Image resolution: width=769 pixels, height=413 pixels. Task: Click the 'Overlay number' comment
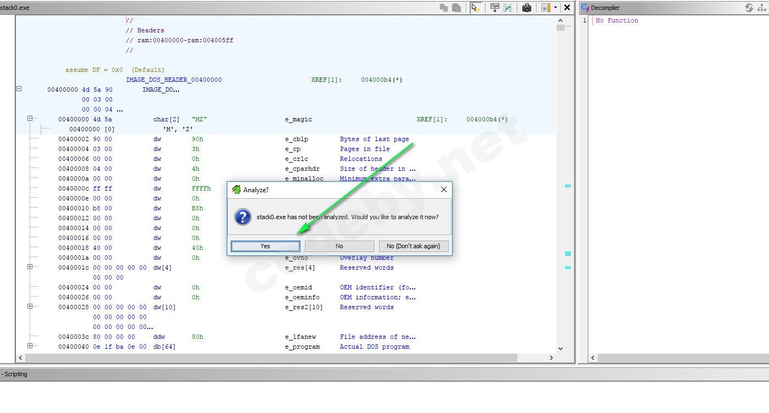367,258
